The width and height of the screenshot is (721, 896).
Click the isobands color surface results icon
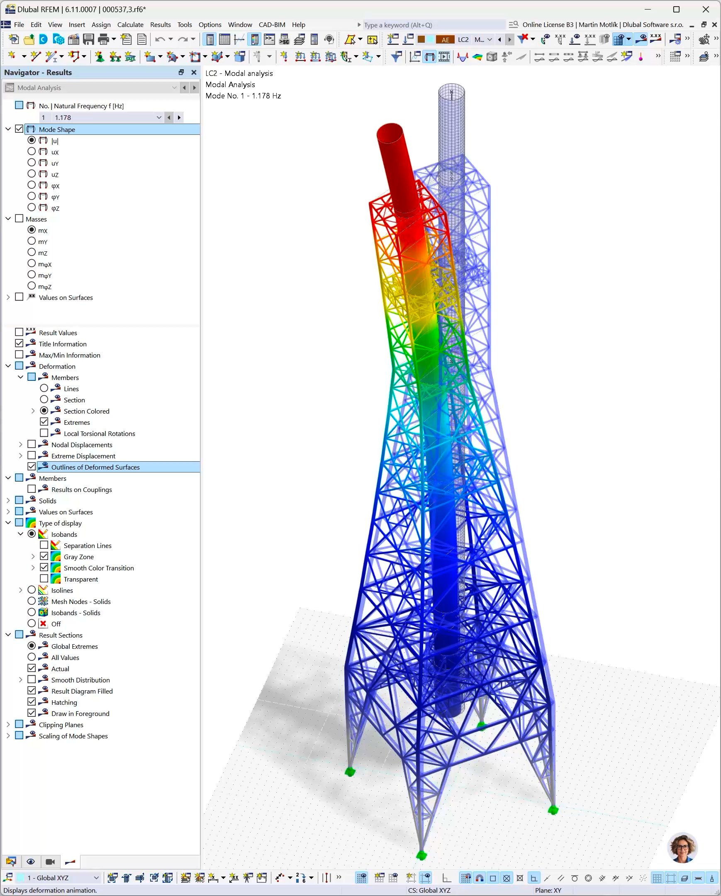click(477, 56)
